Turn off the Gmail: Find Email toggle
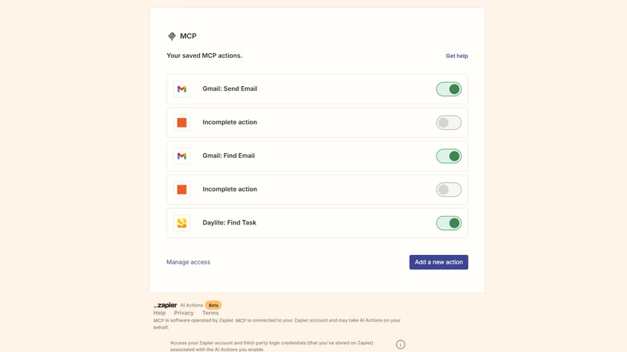 pyautogui.click(x=448, y=156)
